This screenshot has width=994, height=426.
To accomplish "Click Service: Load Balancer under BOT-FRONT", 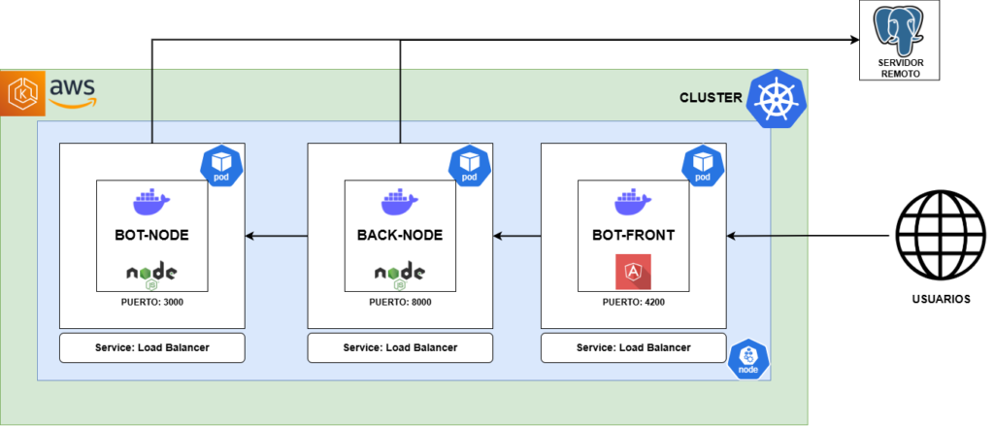I will tap(633, 347).
